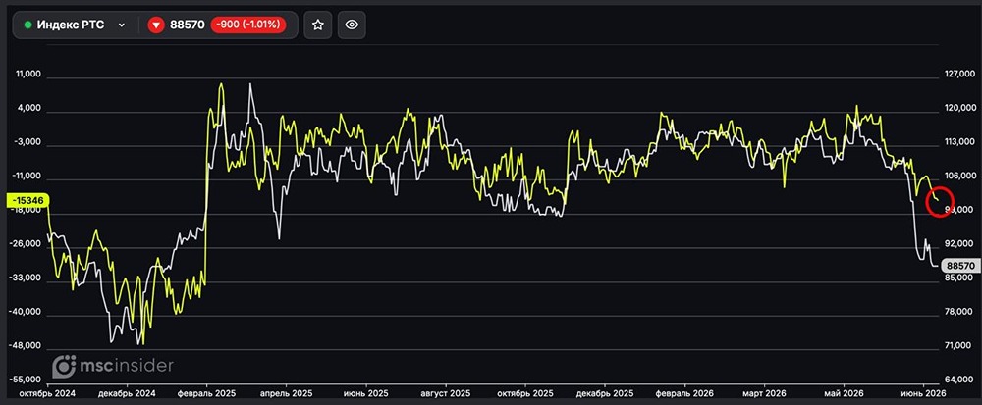Viewport: 982px width, 405px height.
Task: Click the green status dot beside Индекс РТС
Action: pos(27,25)
